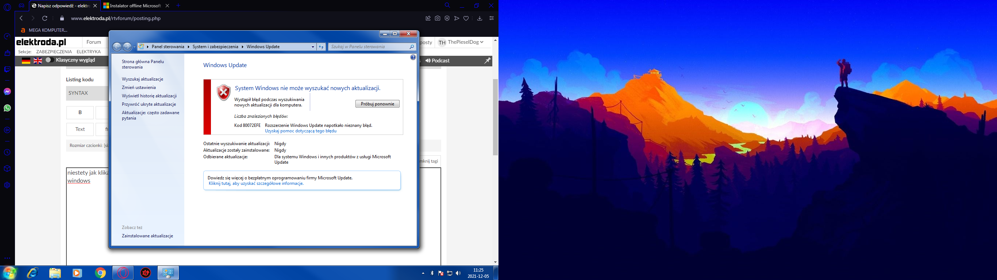The width and height of the screenshot is (997, 280).
Task: Click the bold B formatting button
Action: pos(80,113)
